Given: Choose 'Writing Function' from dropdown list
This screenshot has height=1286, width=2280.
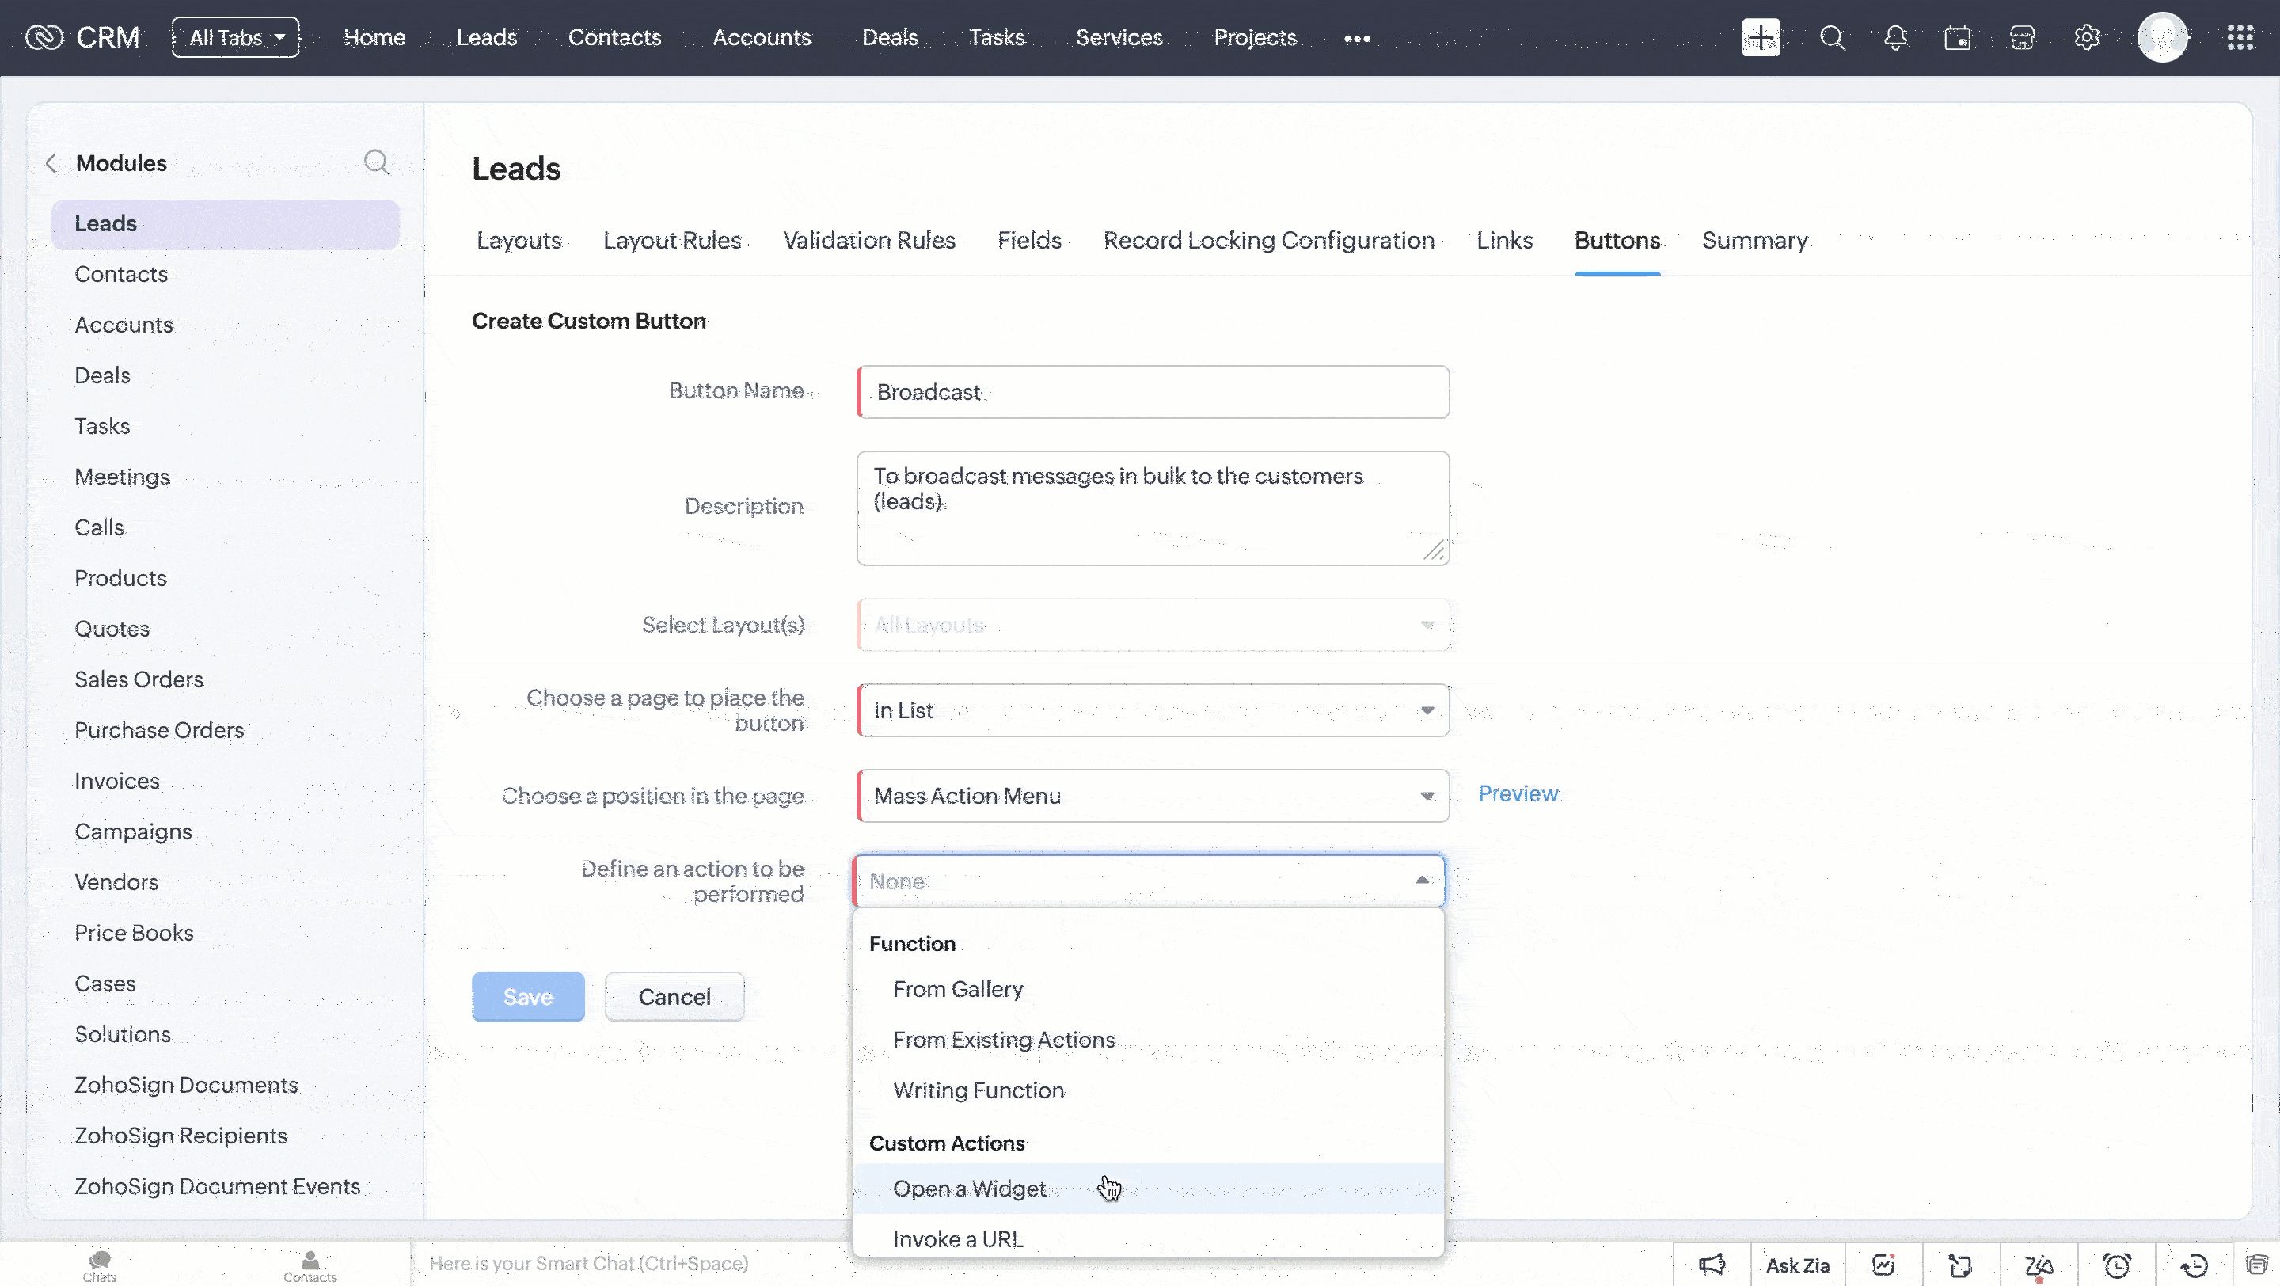Looking at the screenshot, I should point(978,1090).
